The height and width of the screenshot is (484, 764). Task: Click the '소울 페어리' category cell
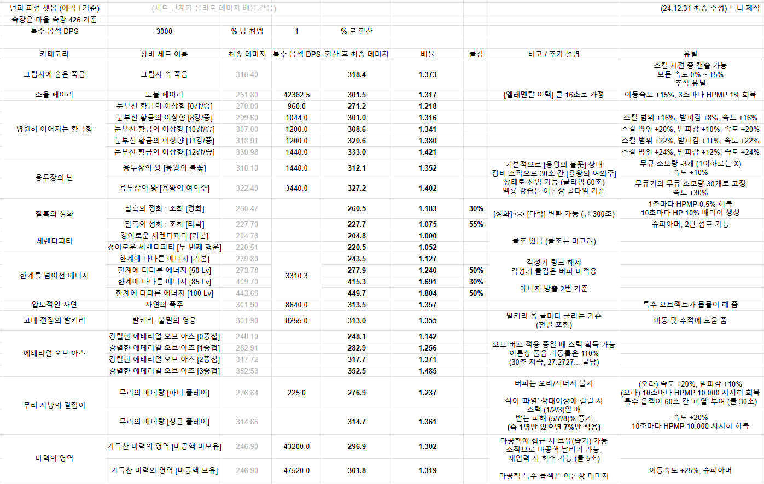tap(54, 95)
